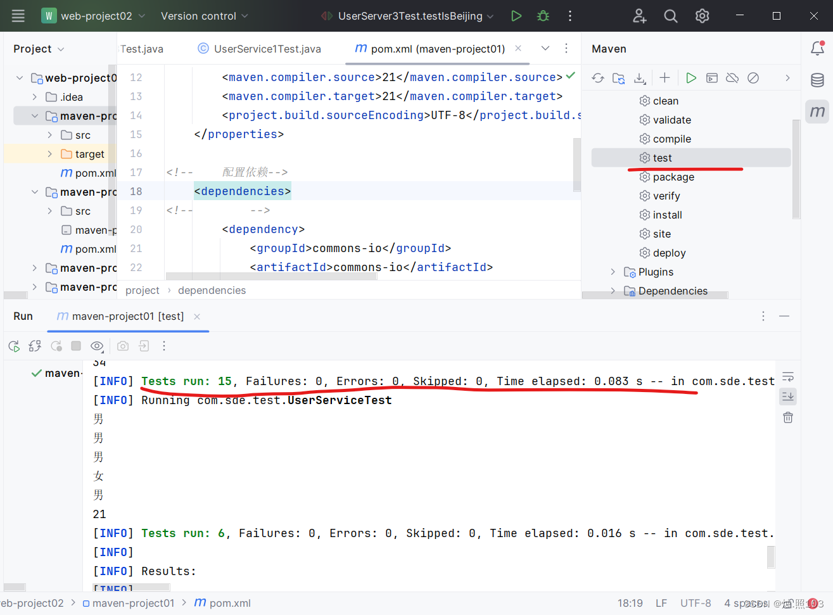Enable soft-wrap in the Run console
The image size is (833, 615).
[787, 376]
